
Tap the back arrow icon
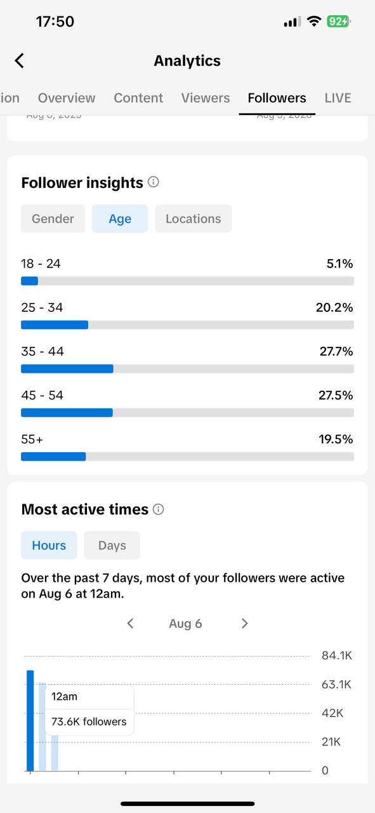(x=19, y=61)
